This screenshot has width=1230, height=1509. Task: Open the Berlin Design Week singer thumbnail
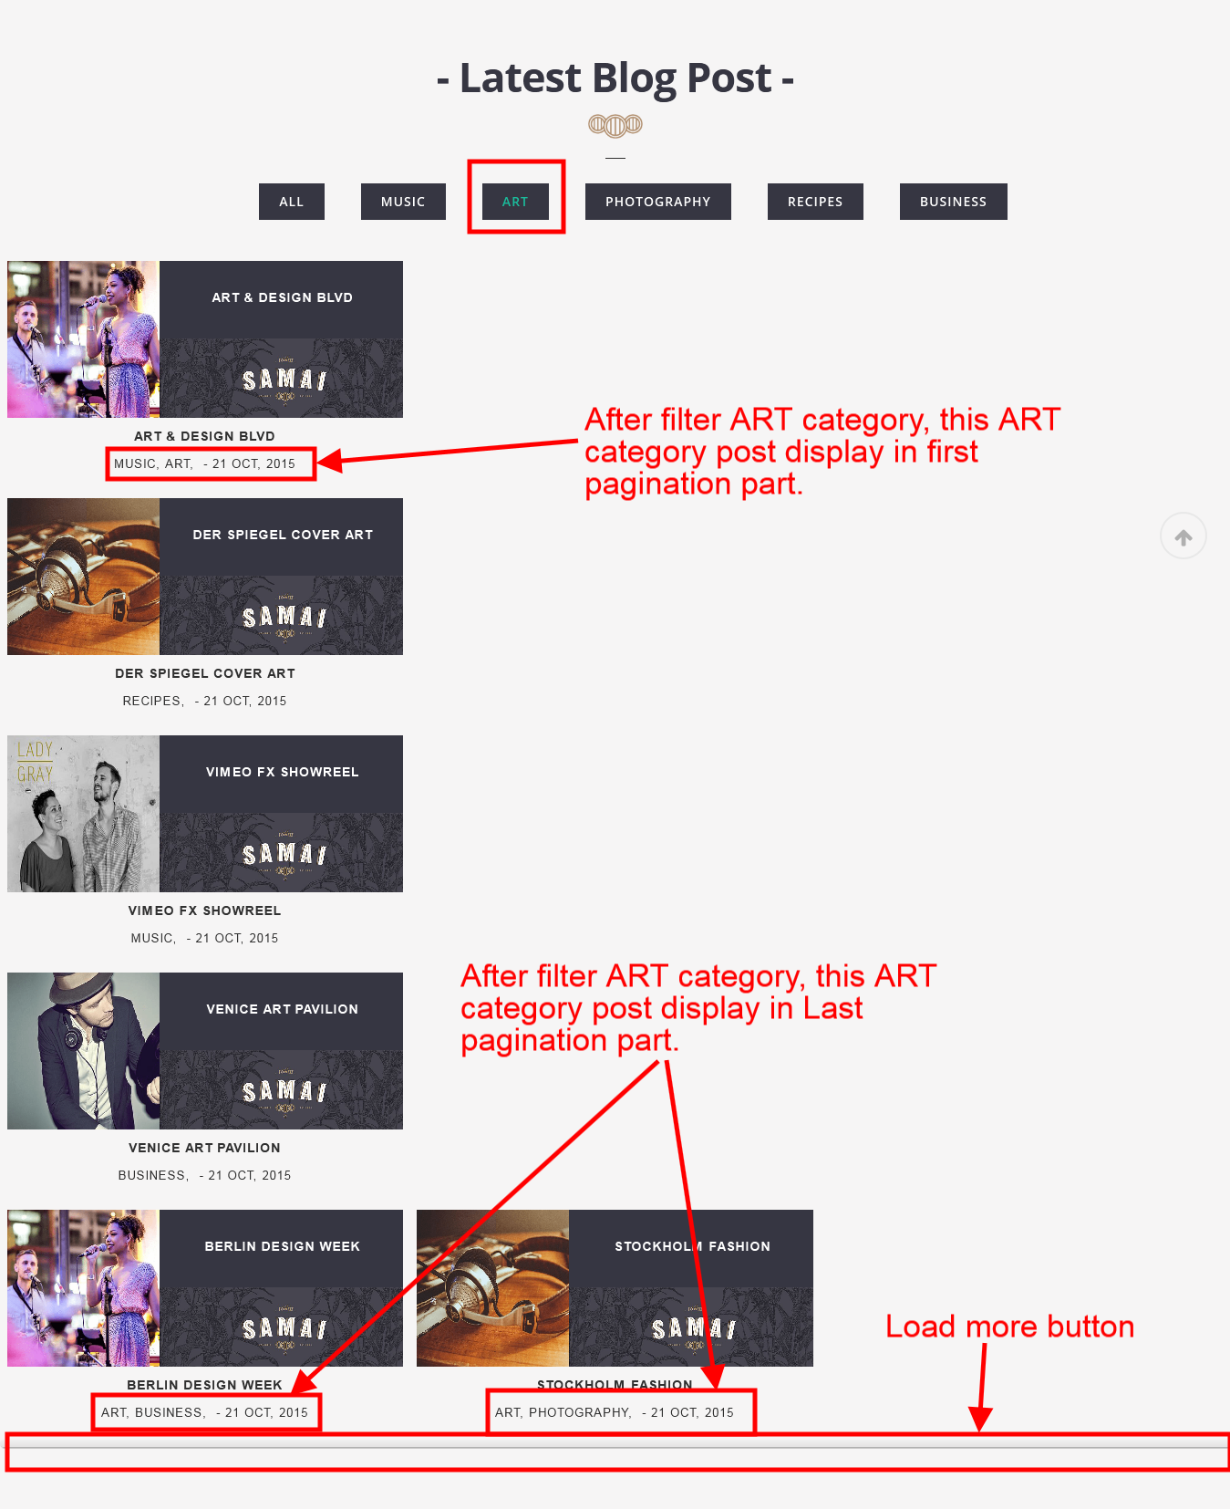point(83,1288)
